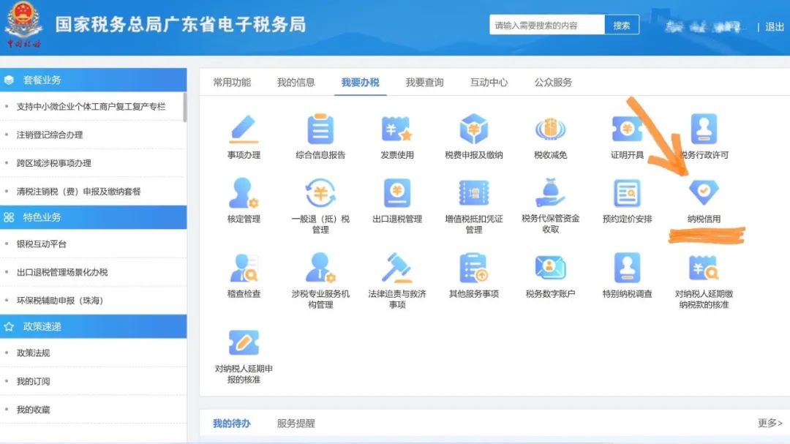Open 支持中小微企业个体工商户复工复产专栏 link

91,106
